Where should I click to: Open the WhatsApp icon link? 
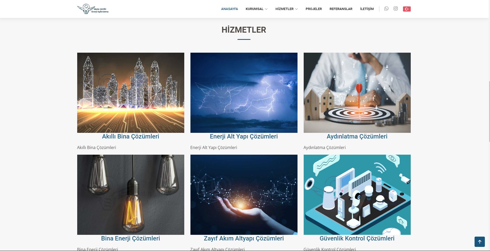tap(386, 9)
